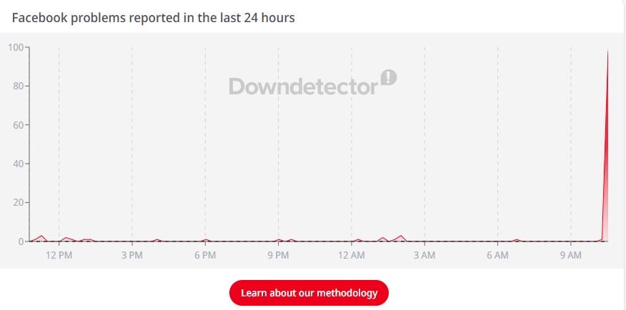Click the 12 AM time axis label
Screen dimensions: 626x310
352,255
